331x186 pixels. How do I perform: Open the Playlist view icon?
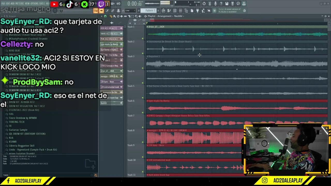[163, 11]
